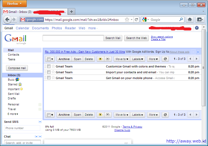Show next ad with the arrow button
Image resolution: width=208 pixels, height=146 pixels.
click(x=198, y=52)
